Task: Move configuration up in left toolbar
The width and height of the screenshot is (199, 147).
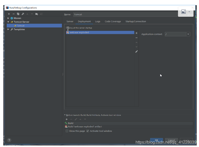Action: (27, 14)
